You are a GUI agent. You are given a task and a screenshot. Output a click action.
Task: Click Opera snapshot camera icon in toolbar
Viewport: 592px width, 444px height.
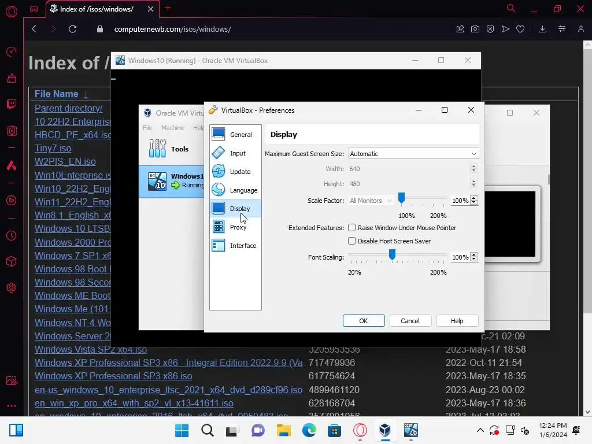[475, 29]
